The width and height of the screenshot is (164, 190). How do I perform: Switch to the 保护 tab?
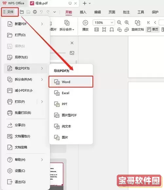point(155,12)
